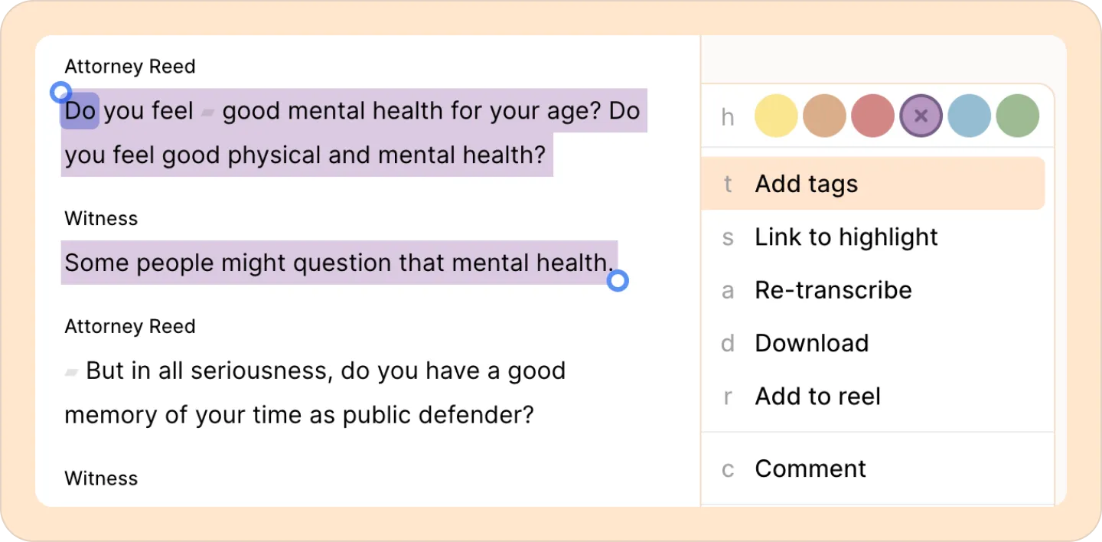The image size is (1102, 542).
Task: Choose Link to highlight
Action: coord(846,237)
